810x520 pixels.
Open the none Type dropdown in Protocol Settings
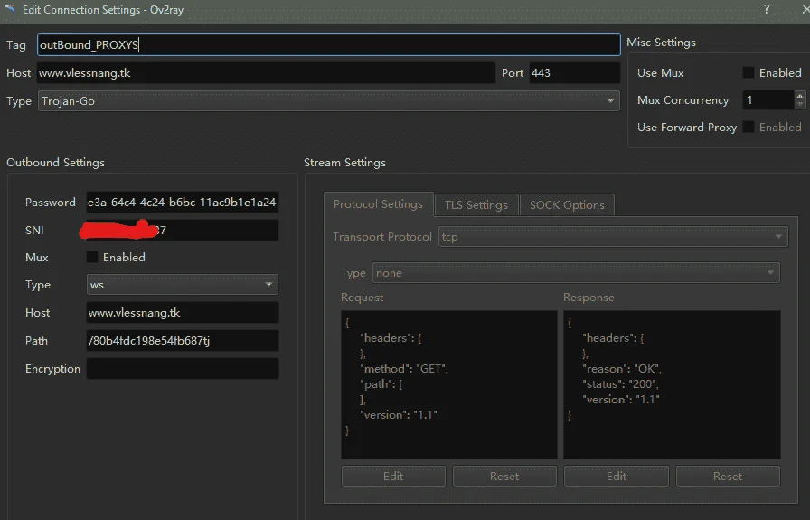(x=576, y=273)
